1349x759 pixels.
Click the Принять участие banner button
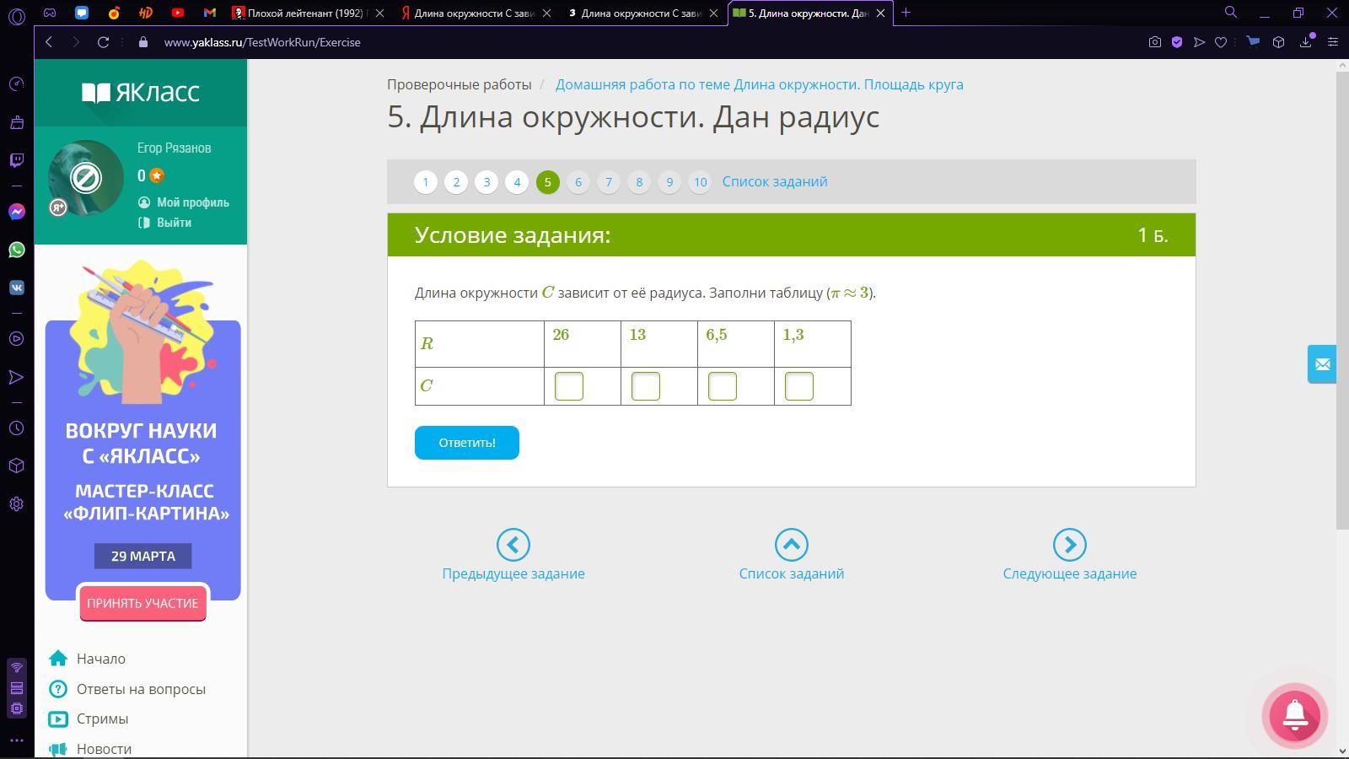point(142,604)
